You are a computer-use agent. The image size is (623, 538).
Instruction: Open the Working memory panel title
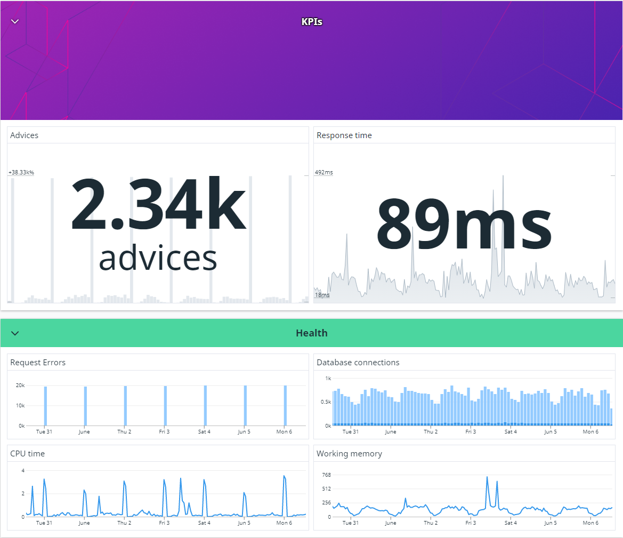click(x=349, y=454)
